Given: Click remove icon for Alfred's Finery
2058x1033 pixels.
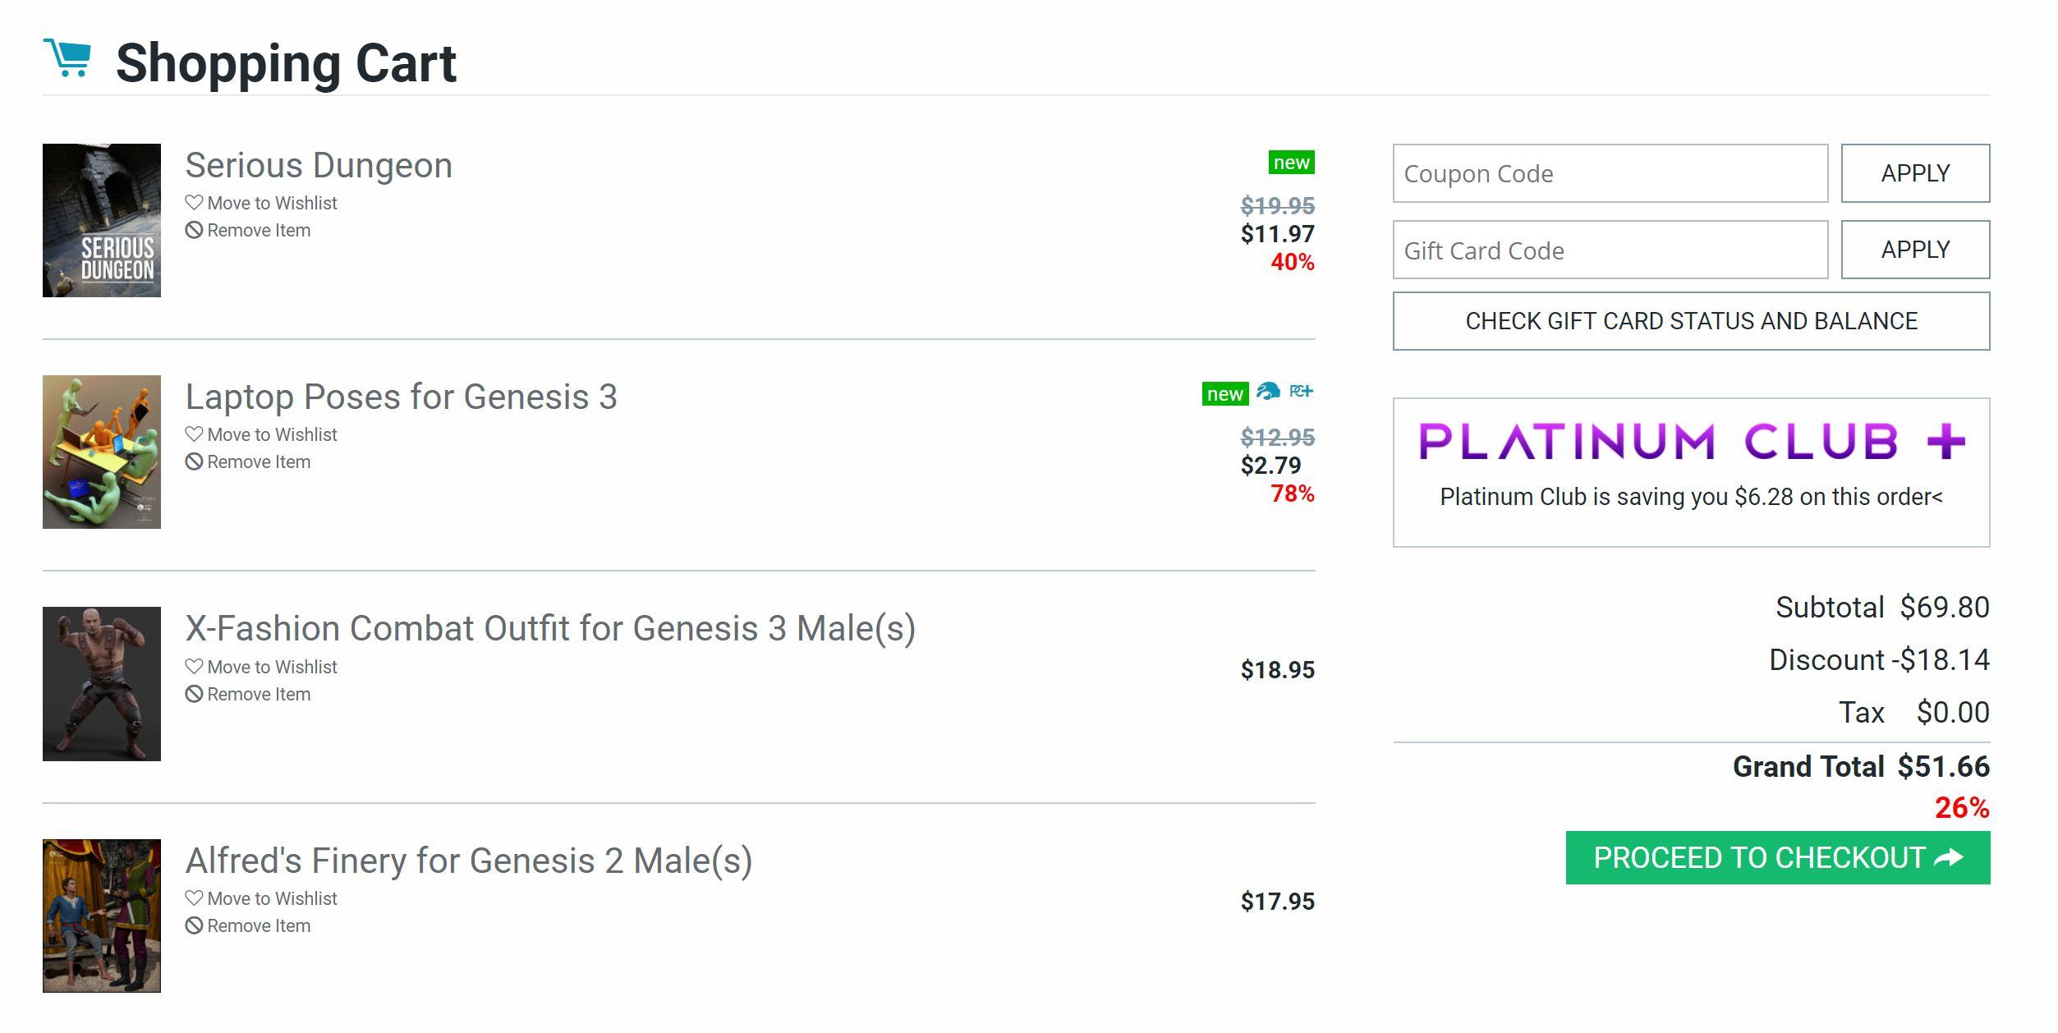Looking at the screenshot, I should coord(194,925).
